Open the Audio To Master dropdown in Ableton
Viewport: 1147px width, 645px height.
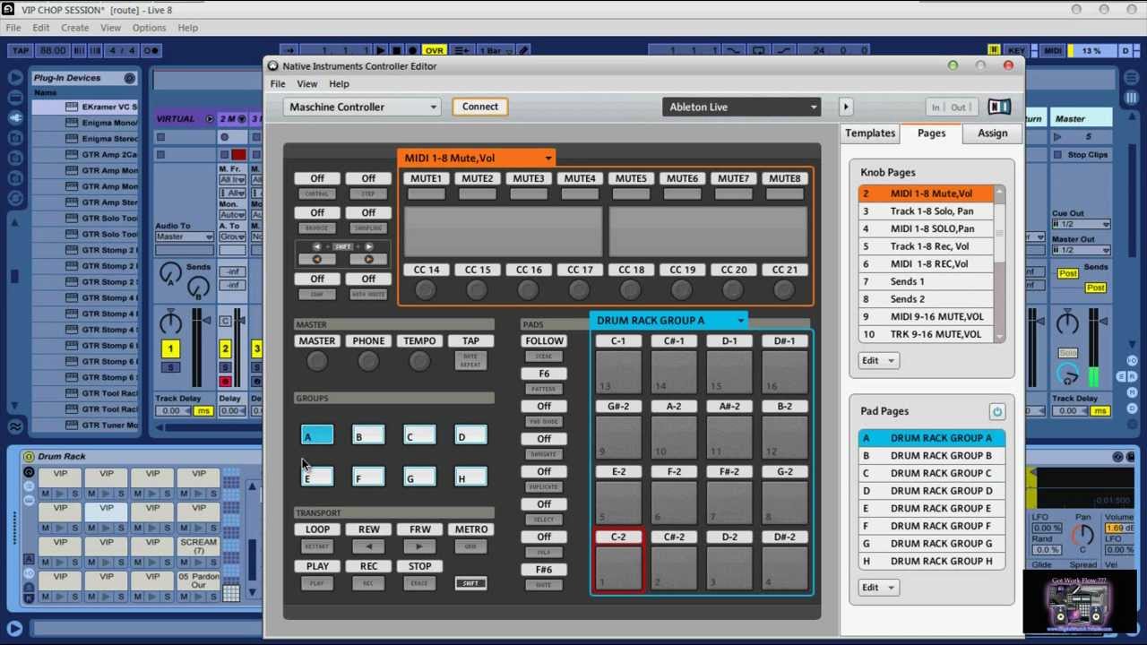coord(184,236)
